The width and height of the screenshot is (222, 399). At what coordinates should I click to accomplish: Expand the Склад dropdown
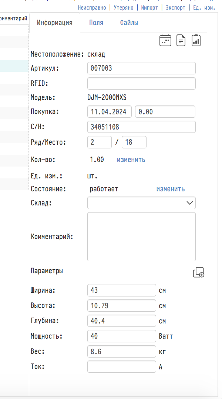[x=141, y=203]
